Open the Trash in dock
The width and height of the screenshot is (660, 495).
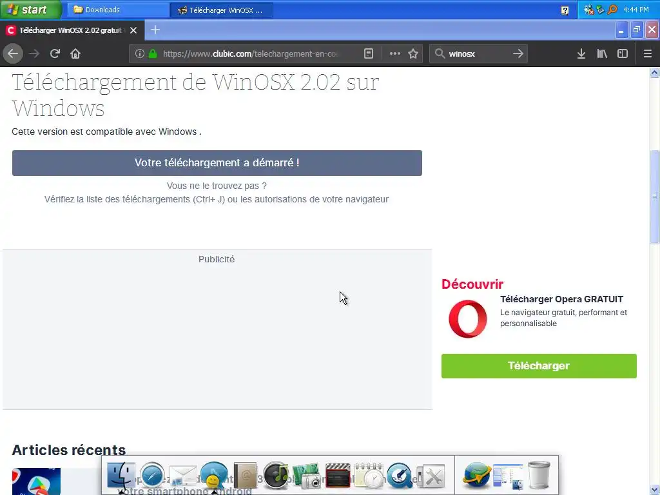coord(539,476)
